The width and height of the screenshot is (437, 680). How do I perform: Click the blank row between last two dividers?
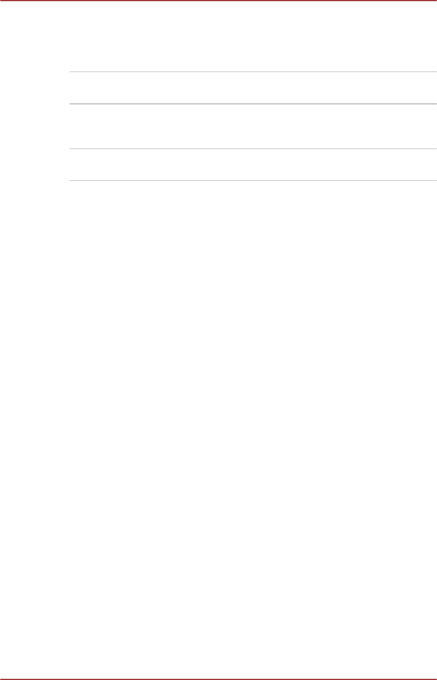click(x=253, y=165)
